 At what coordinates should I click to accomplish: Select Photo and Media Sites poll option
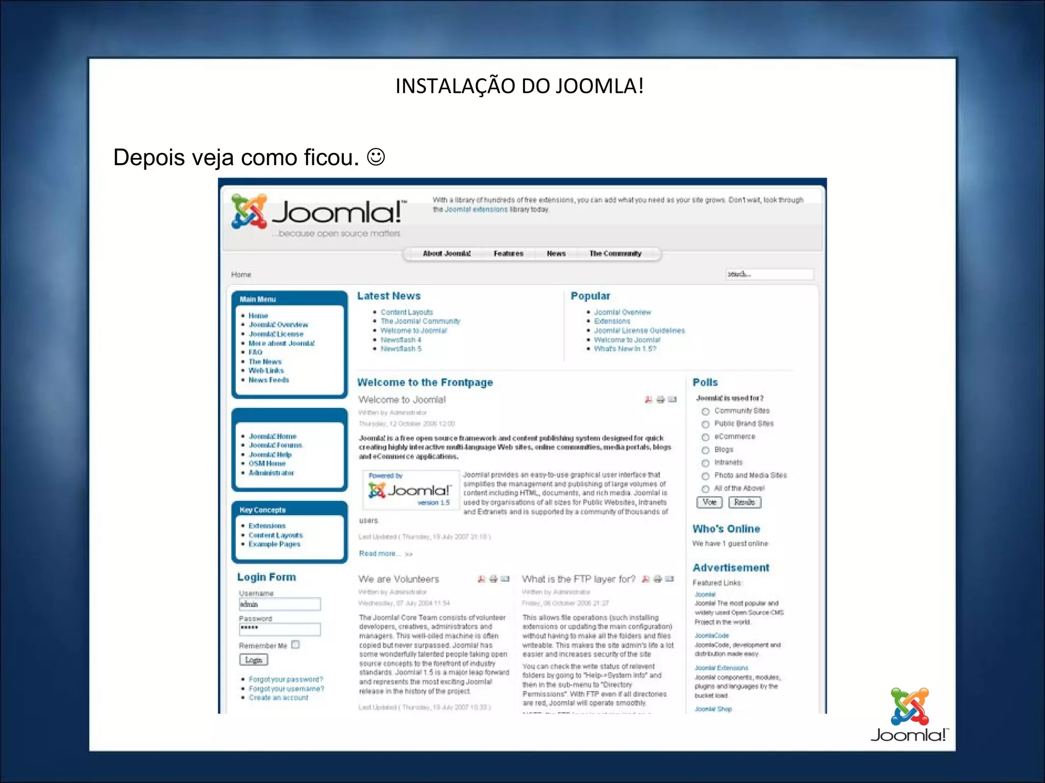[x=705, y=476]
